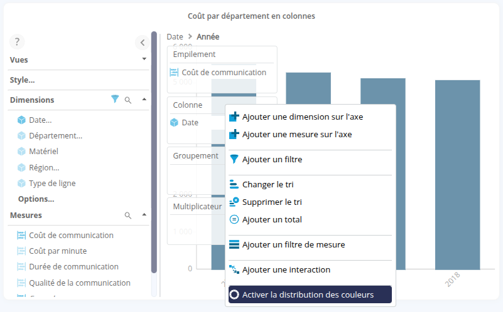Click the Date cube icon in Colonne
Viewport: 503px width, 312px height.
174,123
